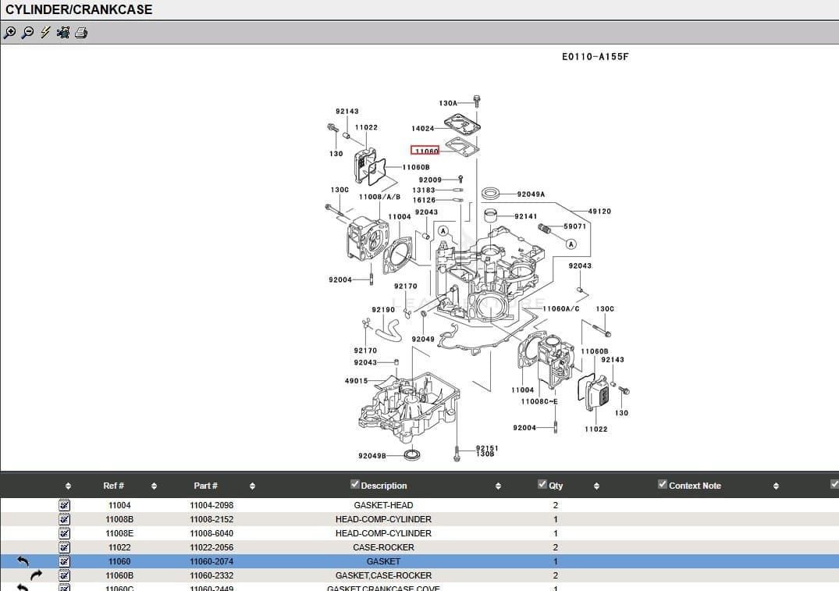Click the sort arrows beside Description
The height and width of the screenshot is (591, 839).
(x=497, y=485)
